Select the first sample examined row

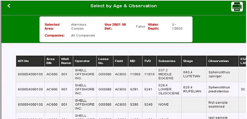click(x=131, y=104)
